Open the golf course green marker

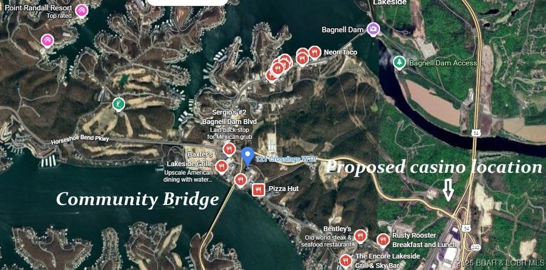point(119,104)
